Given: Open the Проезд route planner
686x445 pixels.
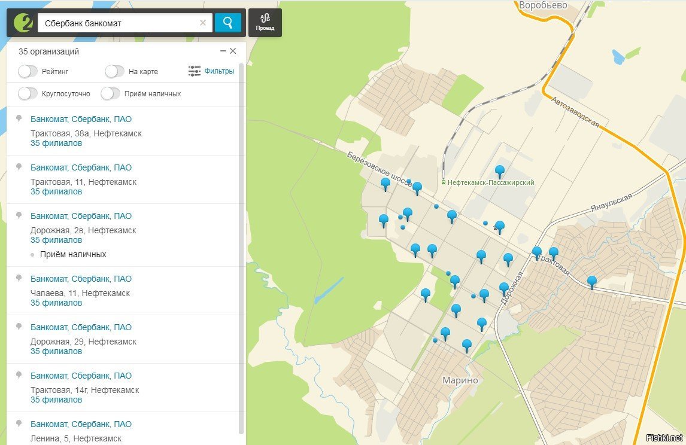Looking at the screenshot, I should (x=265, y=23).
